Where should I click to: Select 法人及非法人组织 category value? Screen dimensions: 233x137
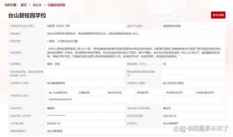tap(173, 83)
